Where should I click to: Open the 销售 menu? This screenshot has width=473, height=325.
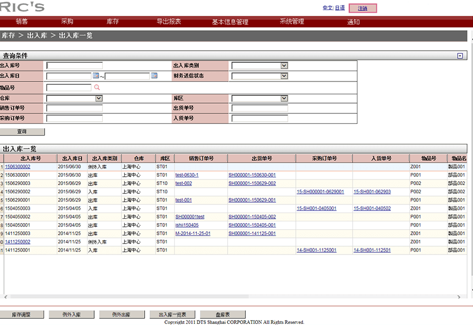22,21
